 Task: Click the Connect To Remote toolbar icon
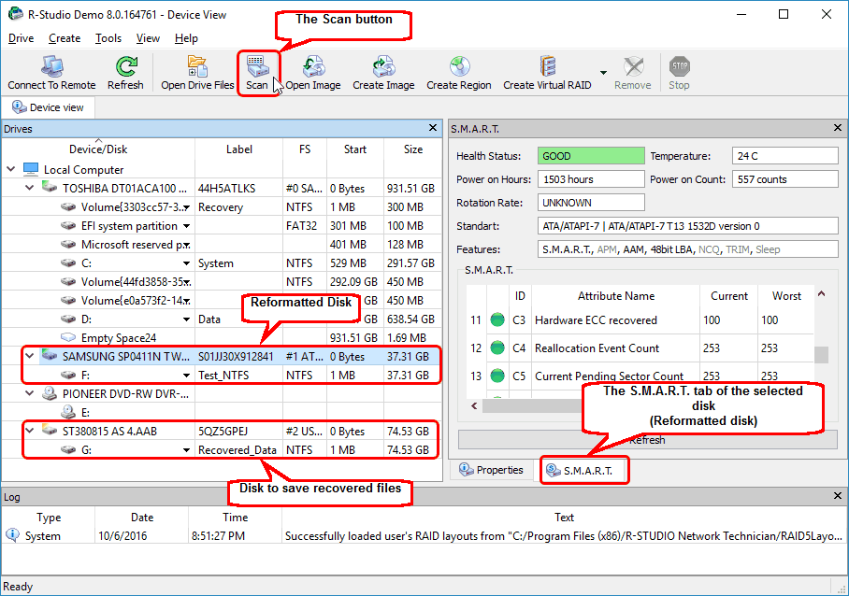[51, 73]
